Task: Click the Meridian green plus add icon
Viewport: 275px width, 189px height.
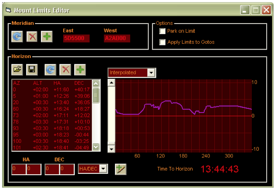Action: [47, 37]
